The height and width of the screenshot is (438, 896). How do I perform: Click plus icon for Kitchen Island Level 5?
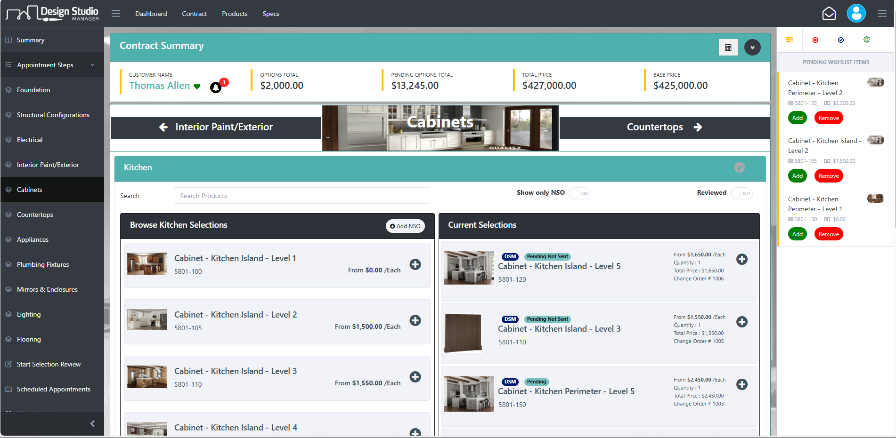[x=741, y=259]
